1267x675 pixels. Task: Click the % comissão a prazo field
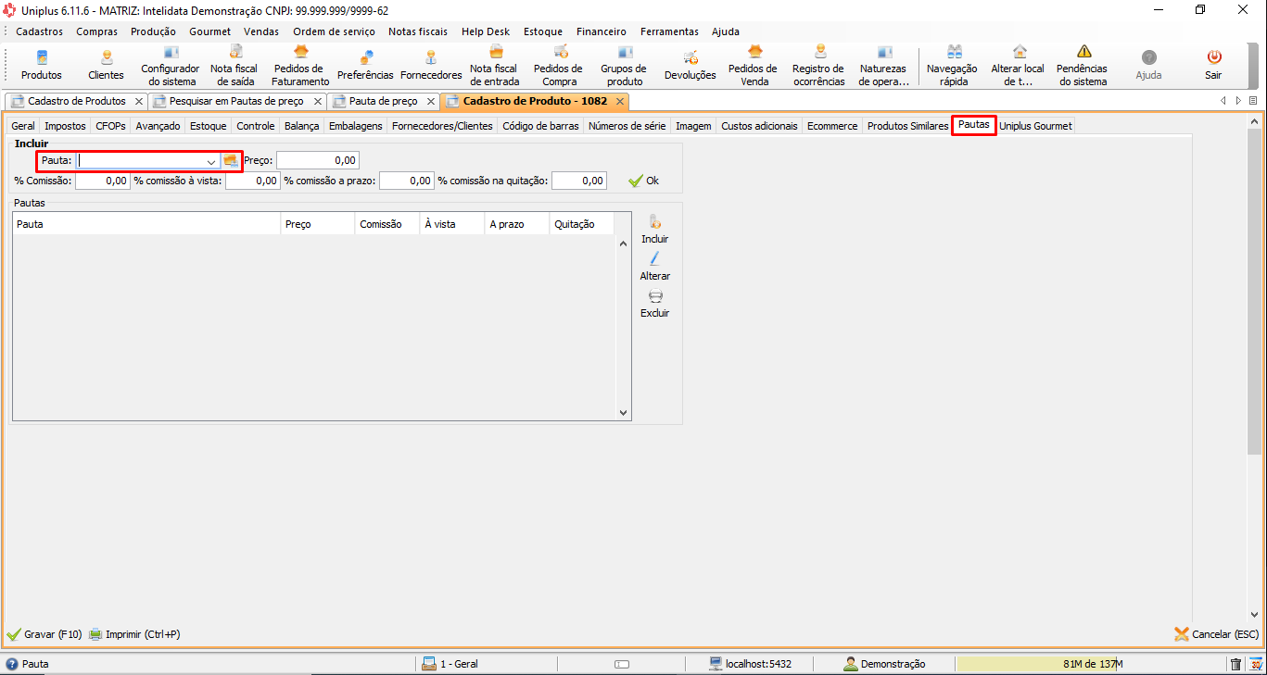click(406, 181)
